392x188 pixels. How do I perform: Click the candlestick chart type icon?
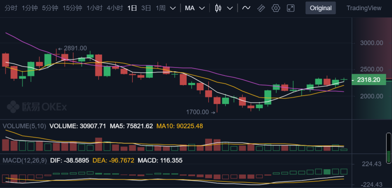(218, 8)
